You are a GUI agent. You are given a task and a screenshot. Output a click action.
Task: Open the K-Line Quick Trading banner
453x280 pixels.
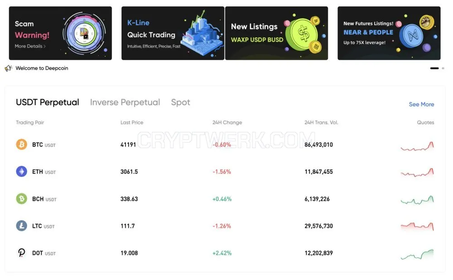tap(173, 33)
